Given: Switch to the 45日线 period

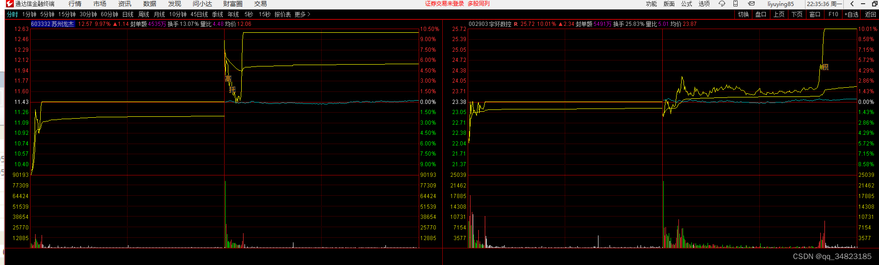Looking at the screenshot, I should click(x=199, y=14).
